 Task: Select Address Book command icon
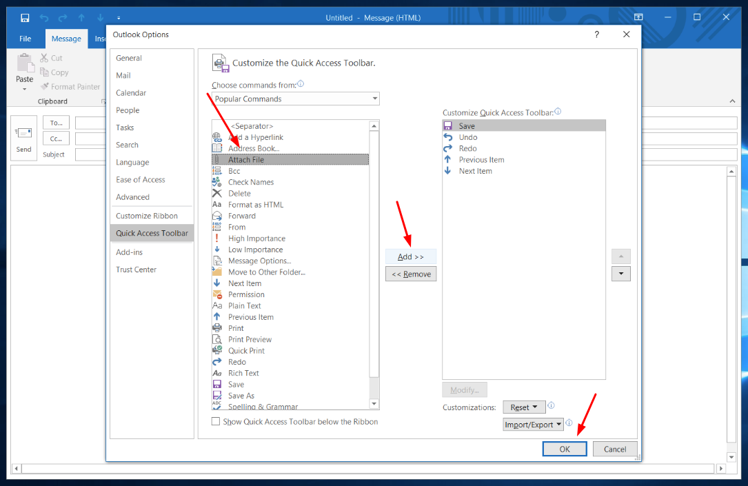[x=217, y=148]
